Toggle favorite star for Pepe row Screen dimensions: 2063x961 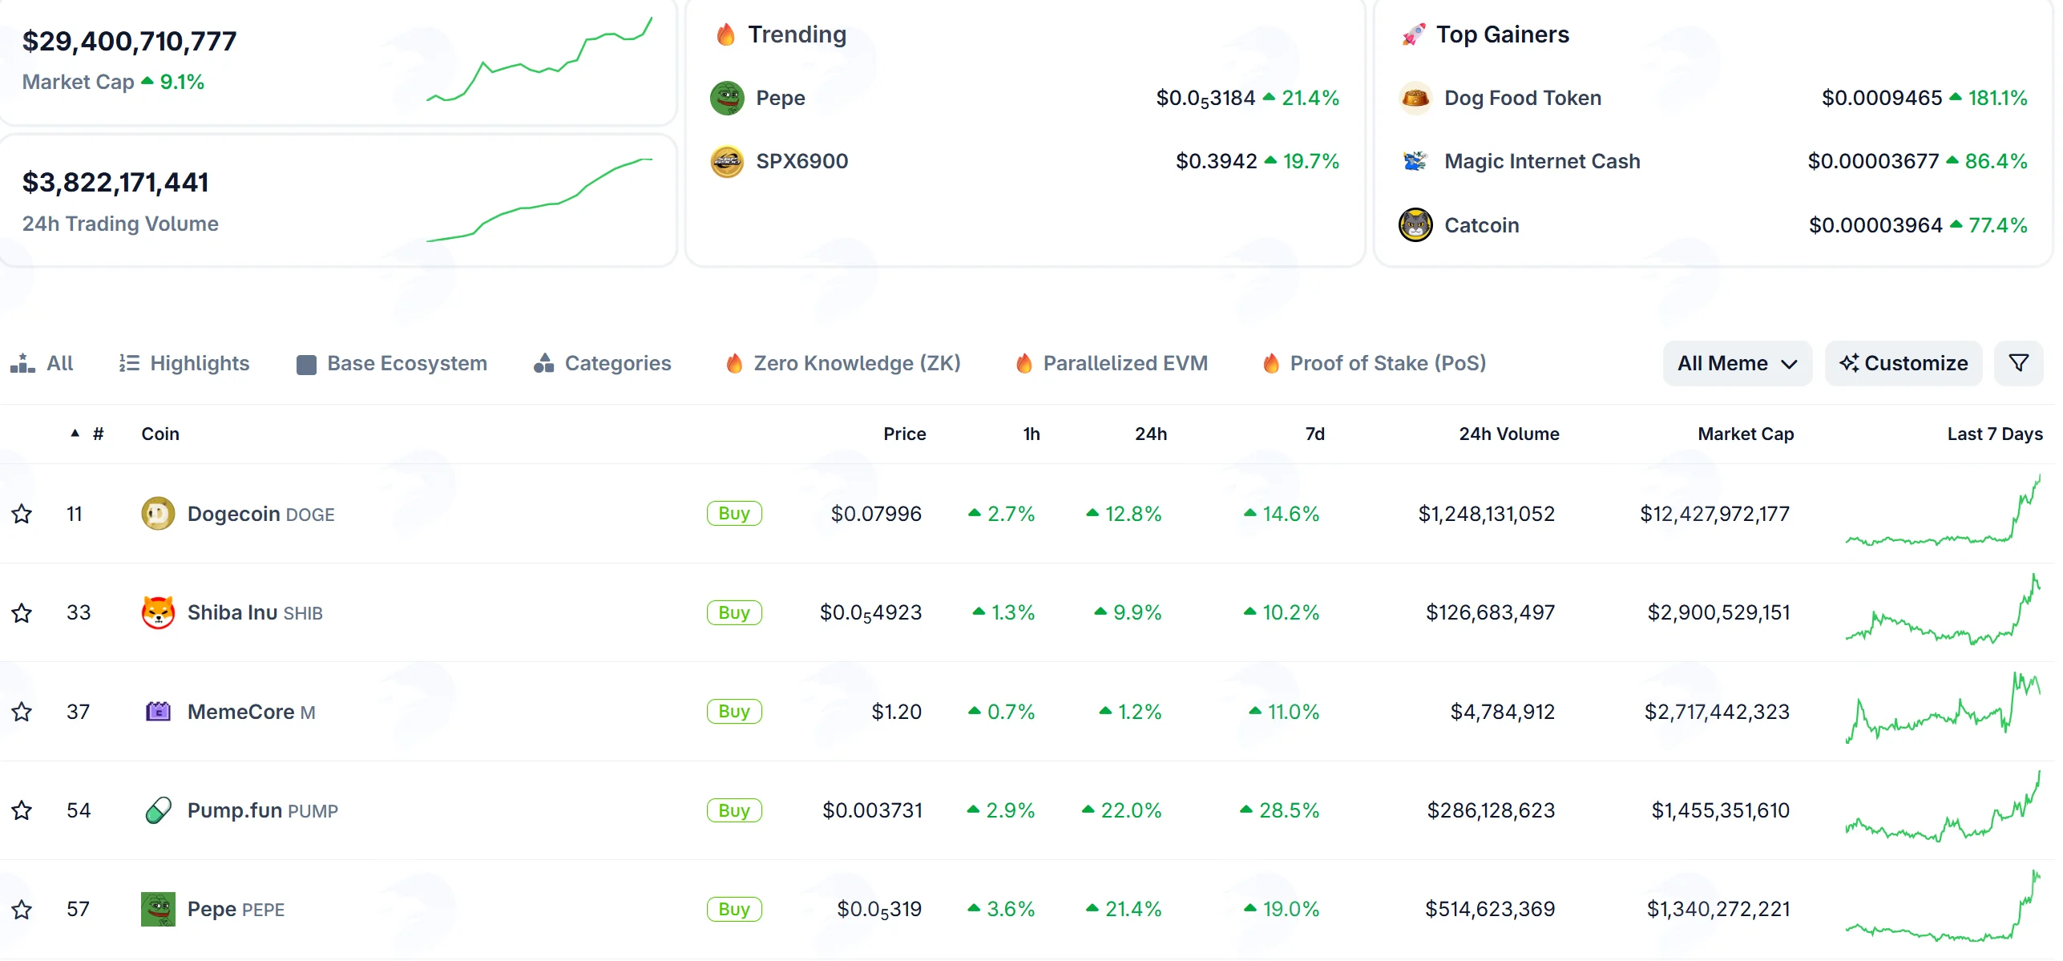click(x=22, y=910)
